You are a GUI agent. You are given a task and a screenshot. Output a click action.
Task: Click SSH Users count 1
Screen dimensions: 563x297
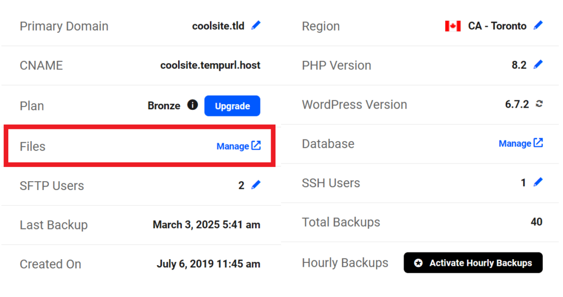click(523, 183)
